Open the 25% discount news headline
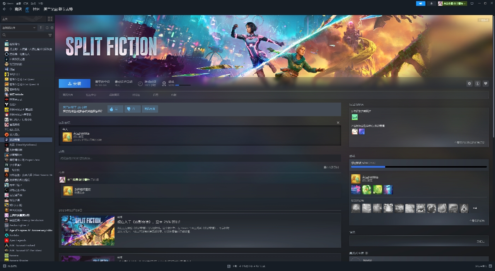 [148, 222]
